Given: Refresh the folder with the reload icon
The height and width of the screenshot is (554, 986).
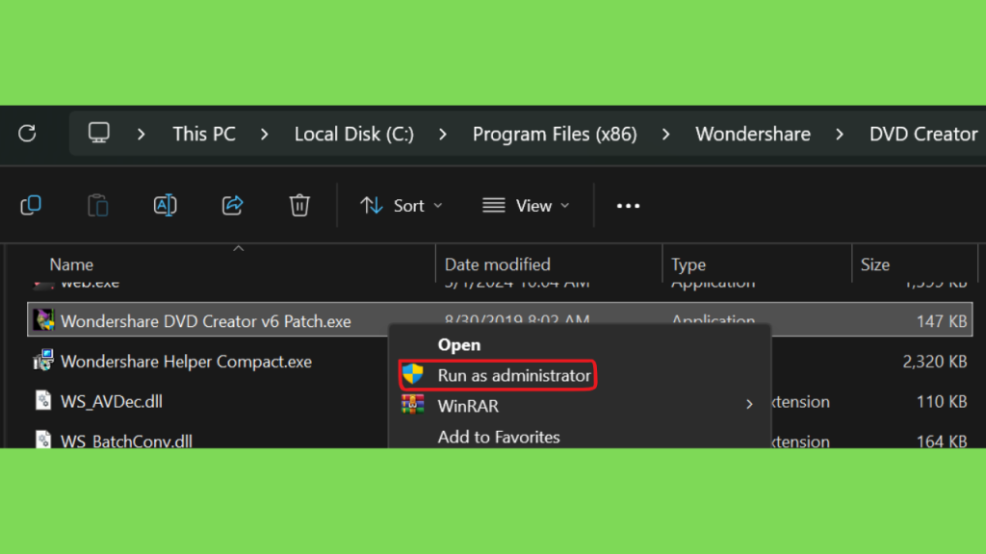Looking at the screenshot, I should pos(27,133).
